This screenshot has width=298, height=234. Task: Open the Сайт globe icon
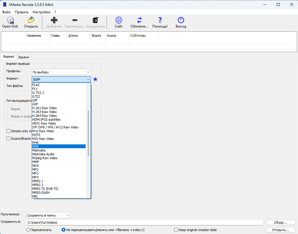(118, 20)
